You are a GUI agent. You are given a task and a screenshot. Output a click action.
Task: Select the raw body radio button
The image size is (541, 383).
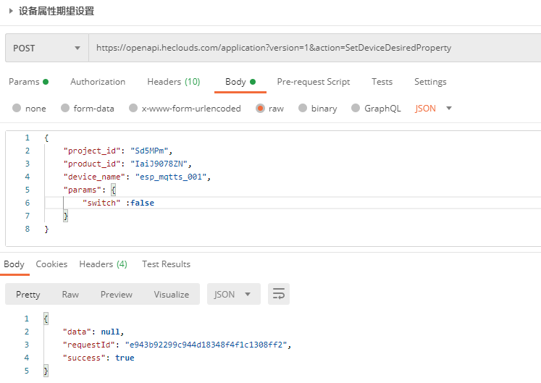coord(260,109)
